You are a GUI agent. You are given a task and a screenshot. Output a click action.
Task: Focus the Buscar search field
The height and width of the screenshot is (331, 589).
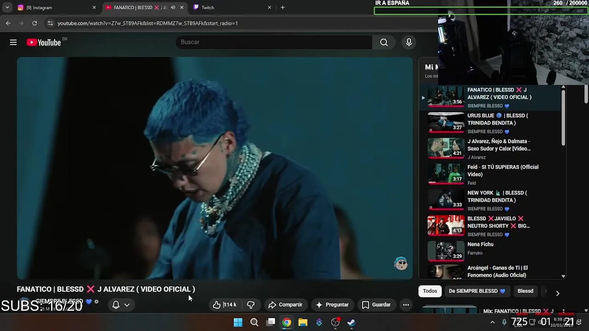pos(273,42)
